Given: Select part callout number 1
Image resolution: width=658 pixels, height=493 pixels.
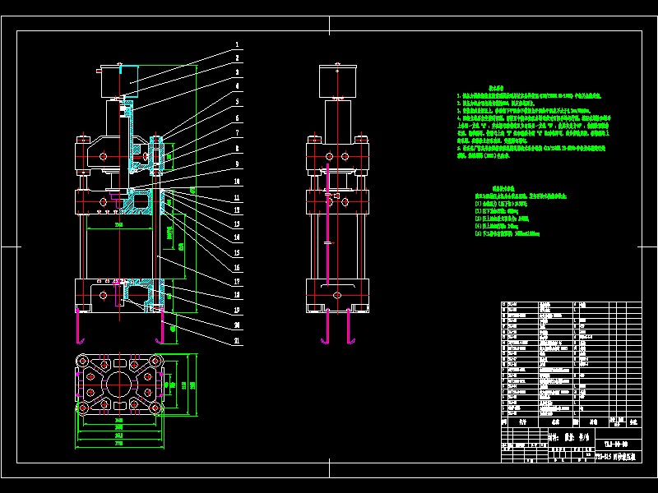Looking at the screenshot, I should pos(237,44).
